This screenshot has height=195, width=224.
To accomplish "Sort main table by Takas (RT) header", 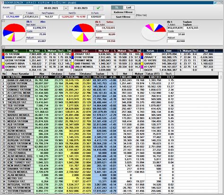I will point(154,74).
